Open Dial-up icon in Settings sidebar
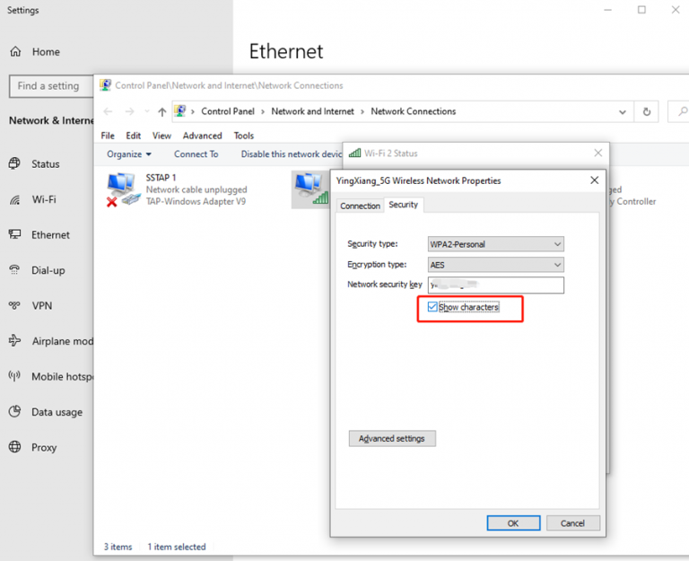This screenshot has width=689, height=561. pyautogui.click(x=14, y=270)
